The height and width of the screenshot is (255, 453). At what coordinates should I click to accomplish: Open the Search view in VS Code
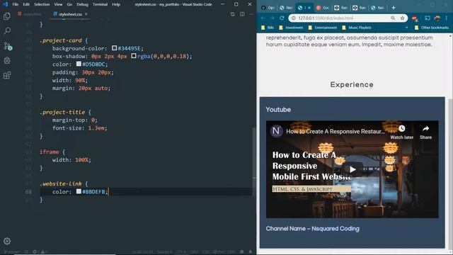pyautogui.click(x=7, y=30)
